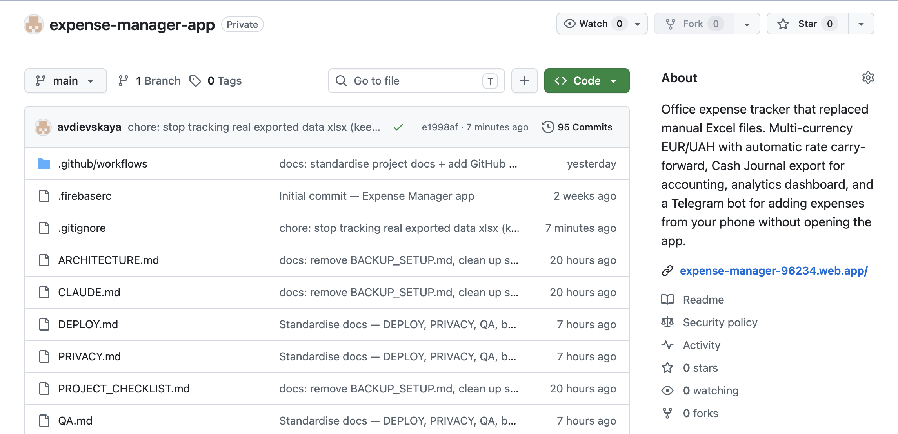Expand the Watch notification options dropdown arrow
This screenshot has height=434, width=898.
(638, 24)
